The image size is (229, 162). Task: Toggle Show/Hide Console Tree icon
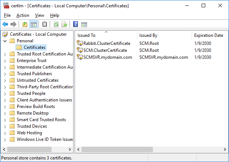click(x=33, y=24)
